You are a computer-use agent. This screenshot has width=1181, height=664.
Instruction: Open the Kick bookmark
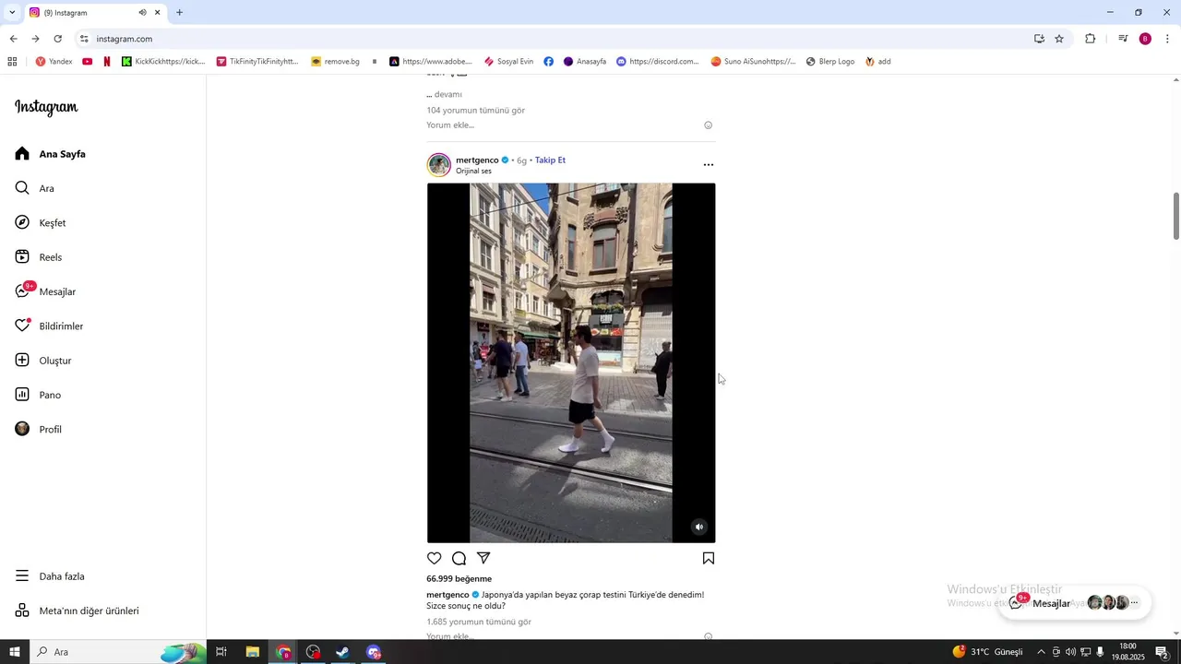(x=163, y=62)
